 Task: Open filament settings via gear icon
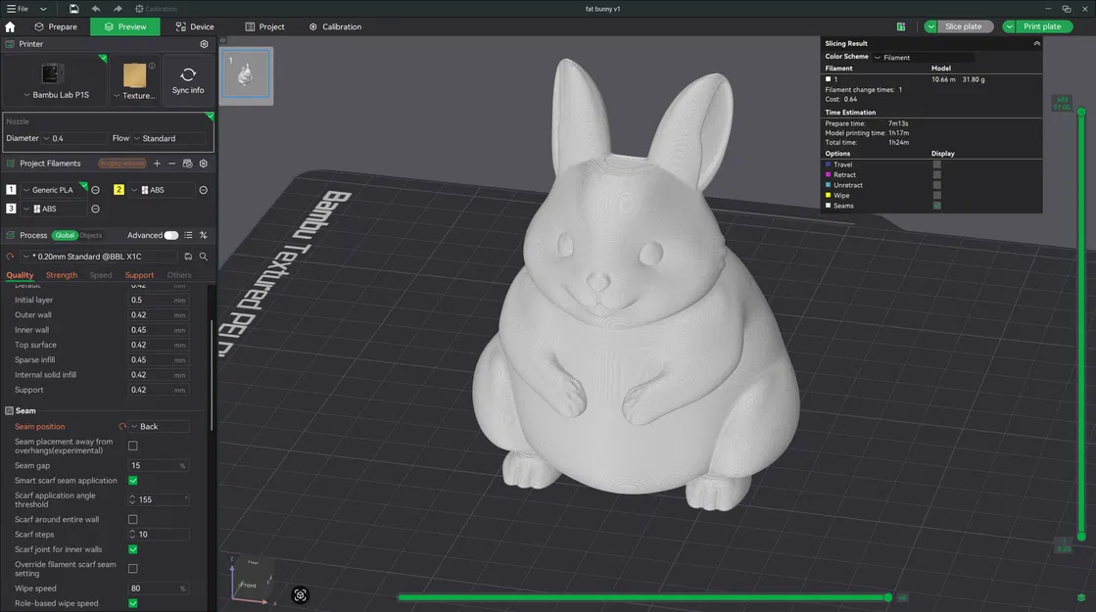pyautogui.click(x=203, y=164)
